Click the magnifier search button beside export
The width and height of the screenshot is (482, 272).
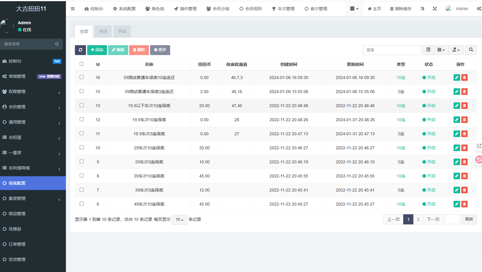click(x=471, y=50)
